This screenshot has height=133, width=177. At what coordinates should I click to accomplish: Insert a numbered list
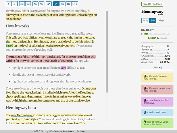coord(28,4)
